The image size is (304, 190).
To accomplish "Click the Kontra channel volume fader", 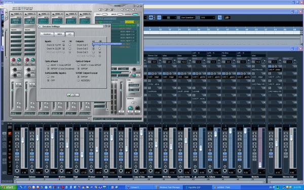I will pos(67,145).
